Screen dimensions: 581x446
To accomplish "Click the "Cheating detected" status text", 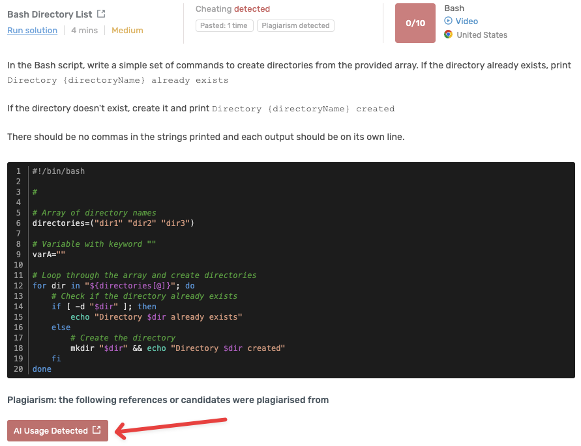I will coord(233,9).
